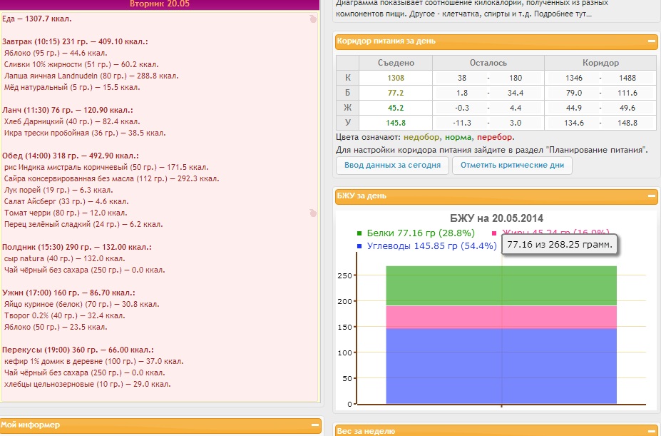
Task: Click the chart title БЖУ на 20.05.2014
Action: click(496, 218)
